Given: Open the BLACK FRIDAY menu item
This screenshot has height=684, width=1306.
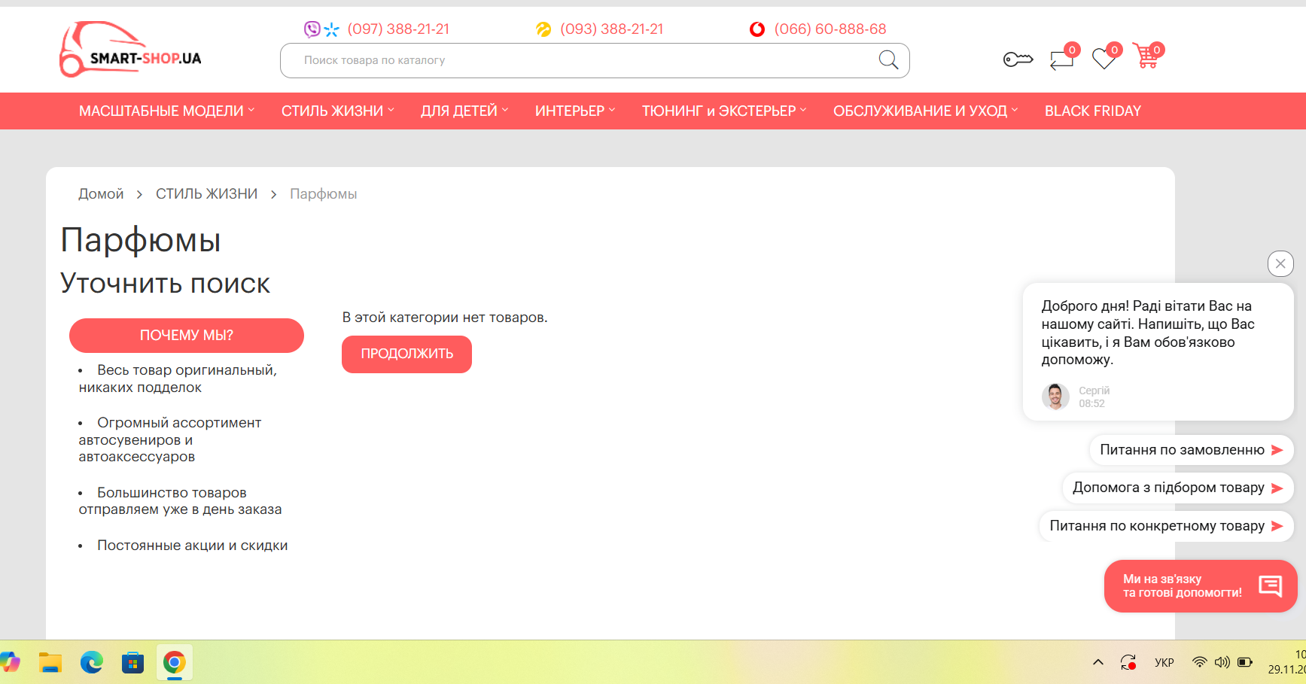Looking at the screenshot, I should pos(1092,111).
